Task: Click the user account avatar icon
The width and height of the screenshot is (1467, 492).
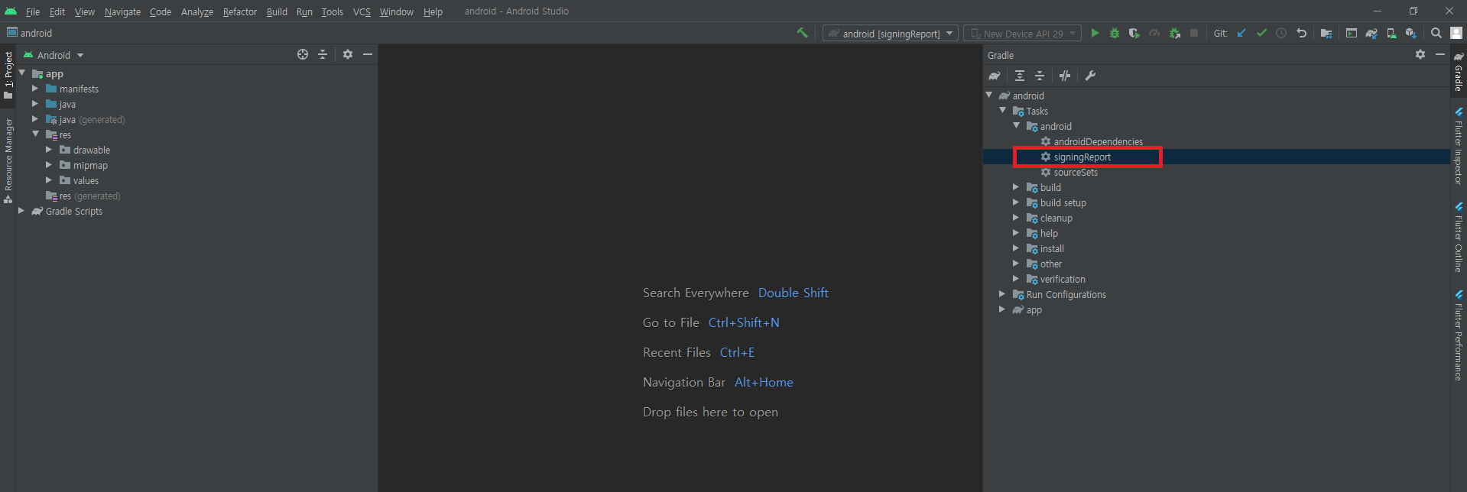Action: pos(1456,33)
